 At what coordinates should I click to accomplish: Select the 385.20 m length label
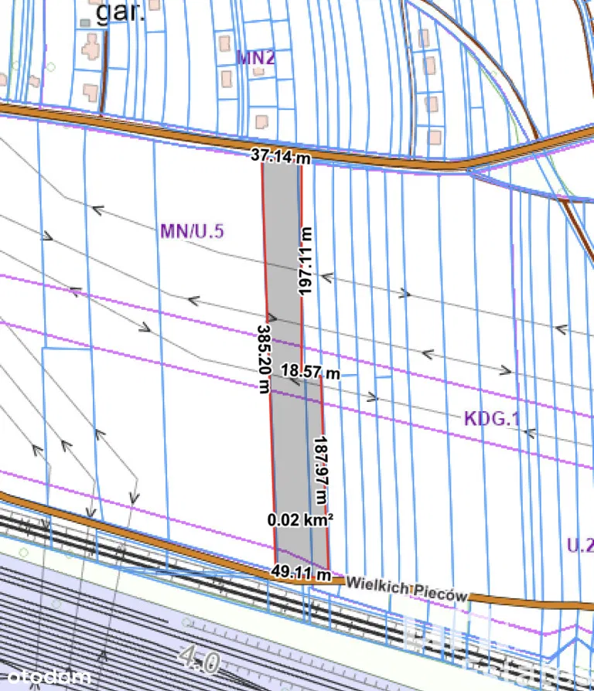coord(263,357)
